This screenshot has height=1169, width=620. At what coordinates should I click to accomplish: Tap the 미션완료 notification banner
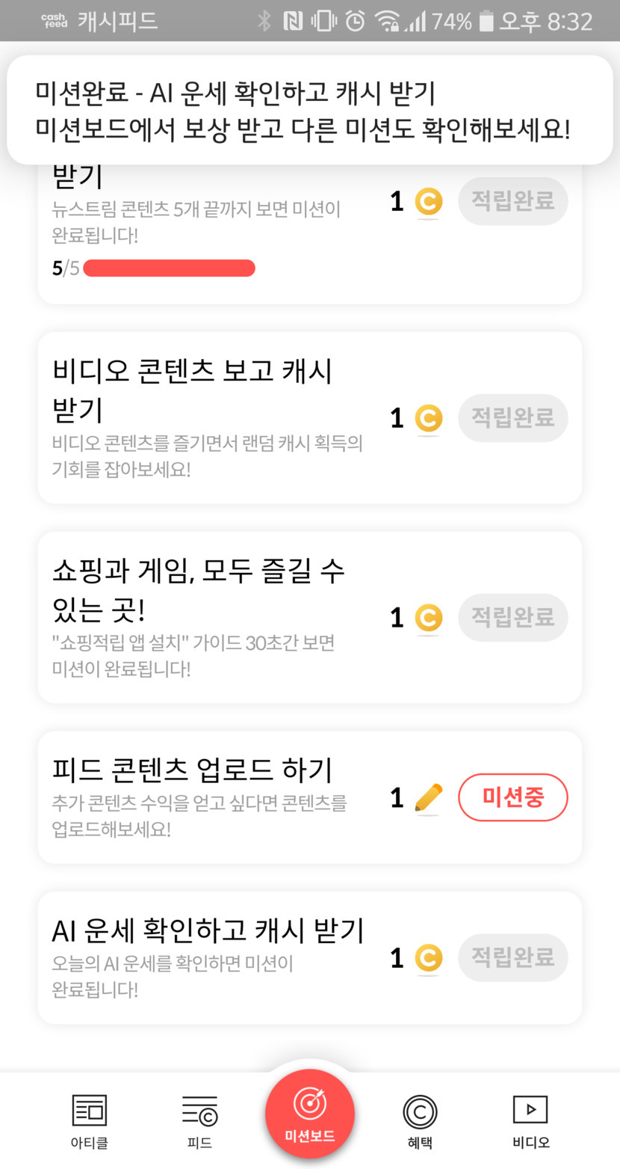tap(309, 111)
